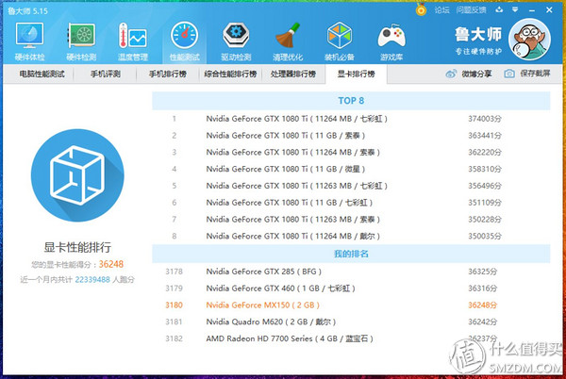Viewport: 566px width, 379px height.
Task: Click the 鲁大师 mascot avatar
Action: tap(529, 40)
